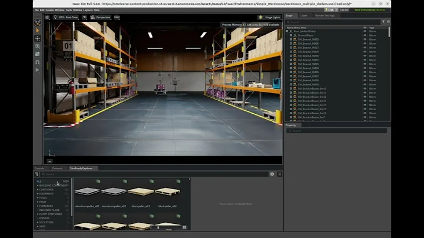Image resolution: width=424 pixels, height=238 pixels.
Task: Switch to the Property tab
Action: [291, 125]
